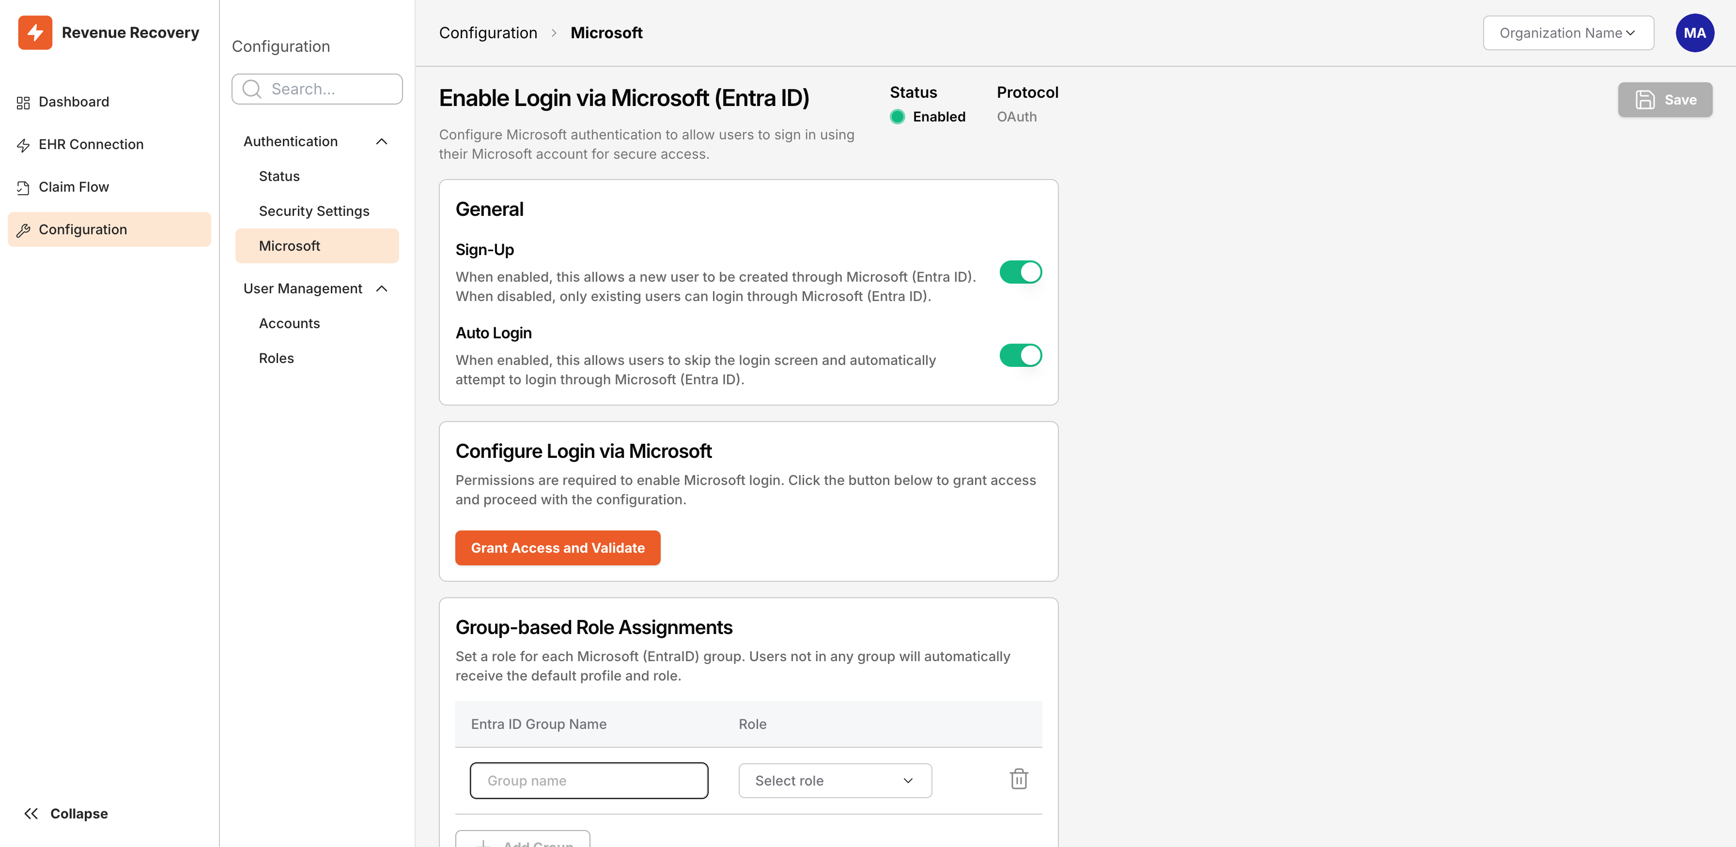Click inside the Group name field
Viewport: 1736px width, 847px height.
click(x=589, y=780)
